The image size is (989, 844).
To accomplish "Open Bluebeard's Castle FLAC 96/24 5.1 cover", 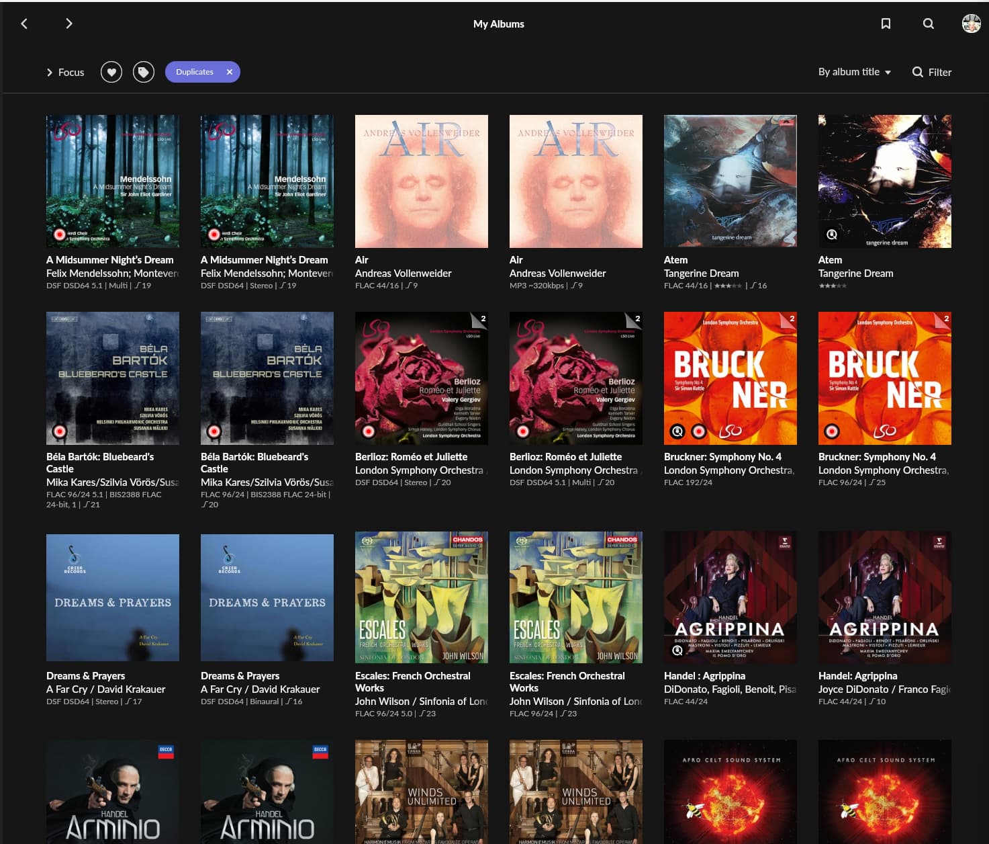I will (113, 378).
